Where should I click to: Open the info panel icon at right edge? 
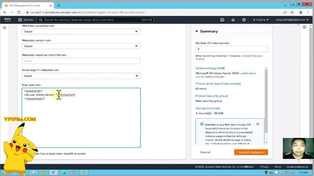point(304,27)
